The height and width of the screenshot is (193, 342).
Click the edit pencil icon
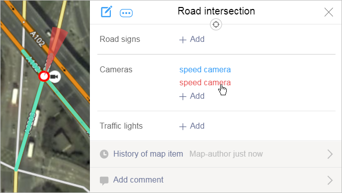(x=106, y=11)
